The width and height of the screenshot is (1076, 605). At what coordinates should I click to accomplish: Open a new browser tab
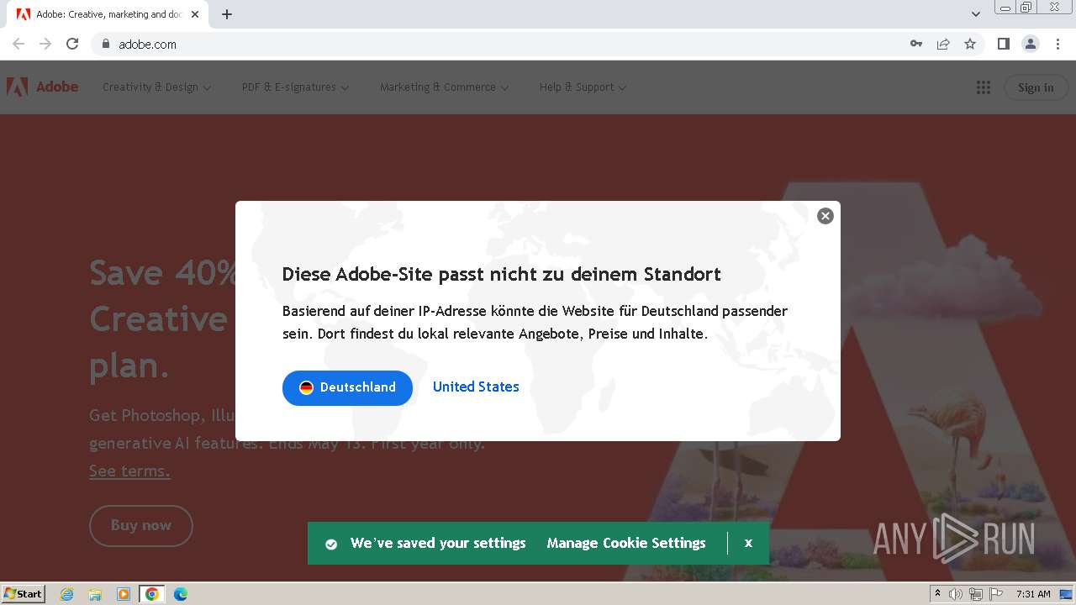tap(227, 14)
